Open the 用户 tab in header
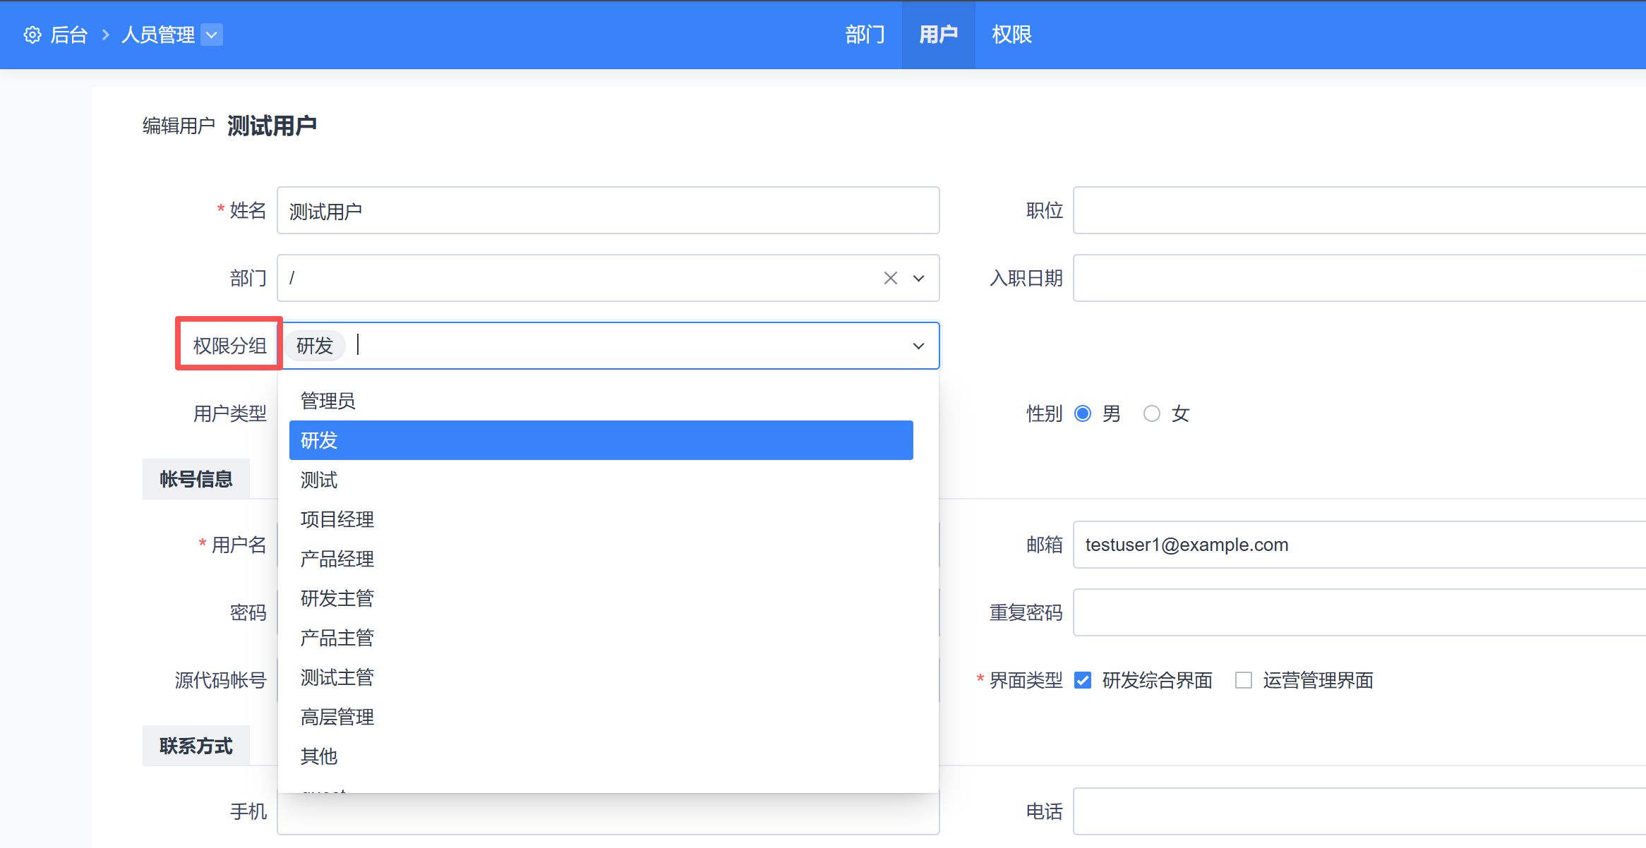 [x=938, y=35]
